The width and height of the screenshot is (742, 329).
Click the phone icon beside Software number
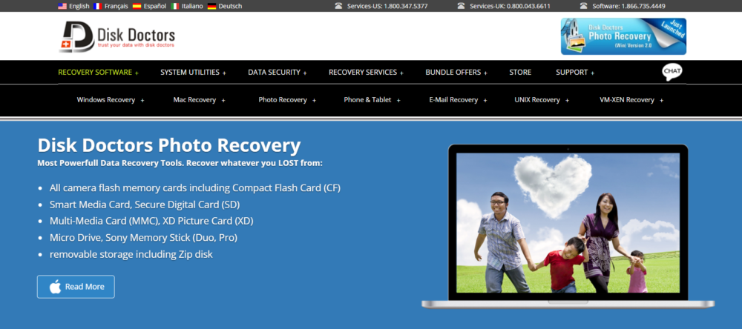(x=583, y=6)
